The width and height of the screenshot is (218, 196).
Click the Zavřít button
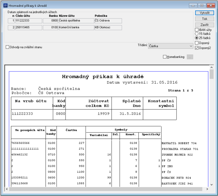click(x=204, y=25)
